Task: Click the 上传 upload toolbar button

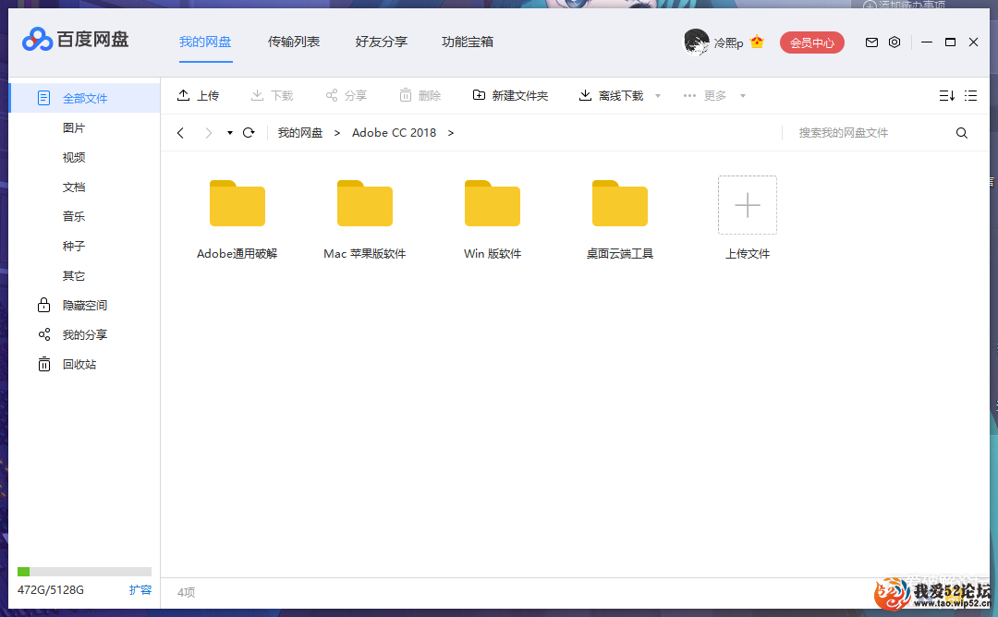Action: point(198,95)
